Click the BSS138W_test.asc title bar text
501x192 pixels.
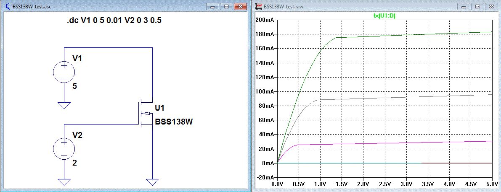(x=32, y=6)
